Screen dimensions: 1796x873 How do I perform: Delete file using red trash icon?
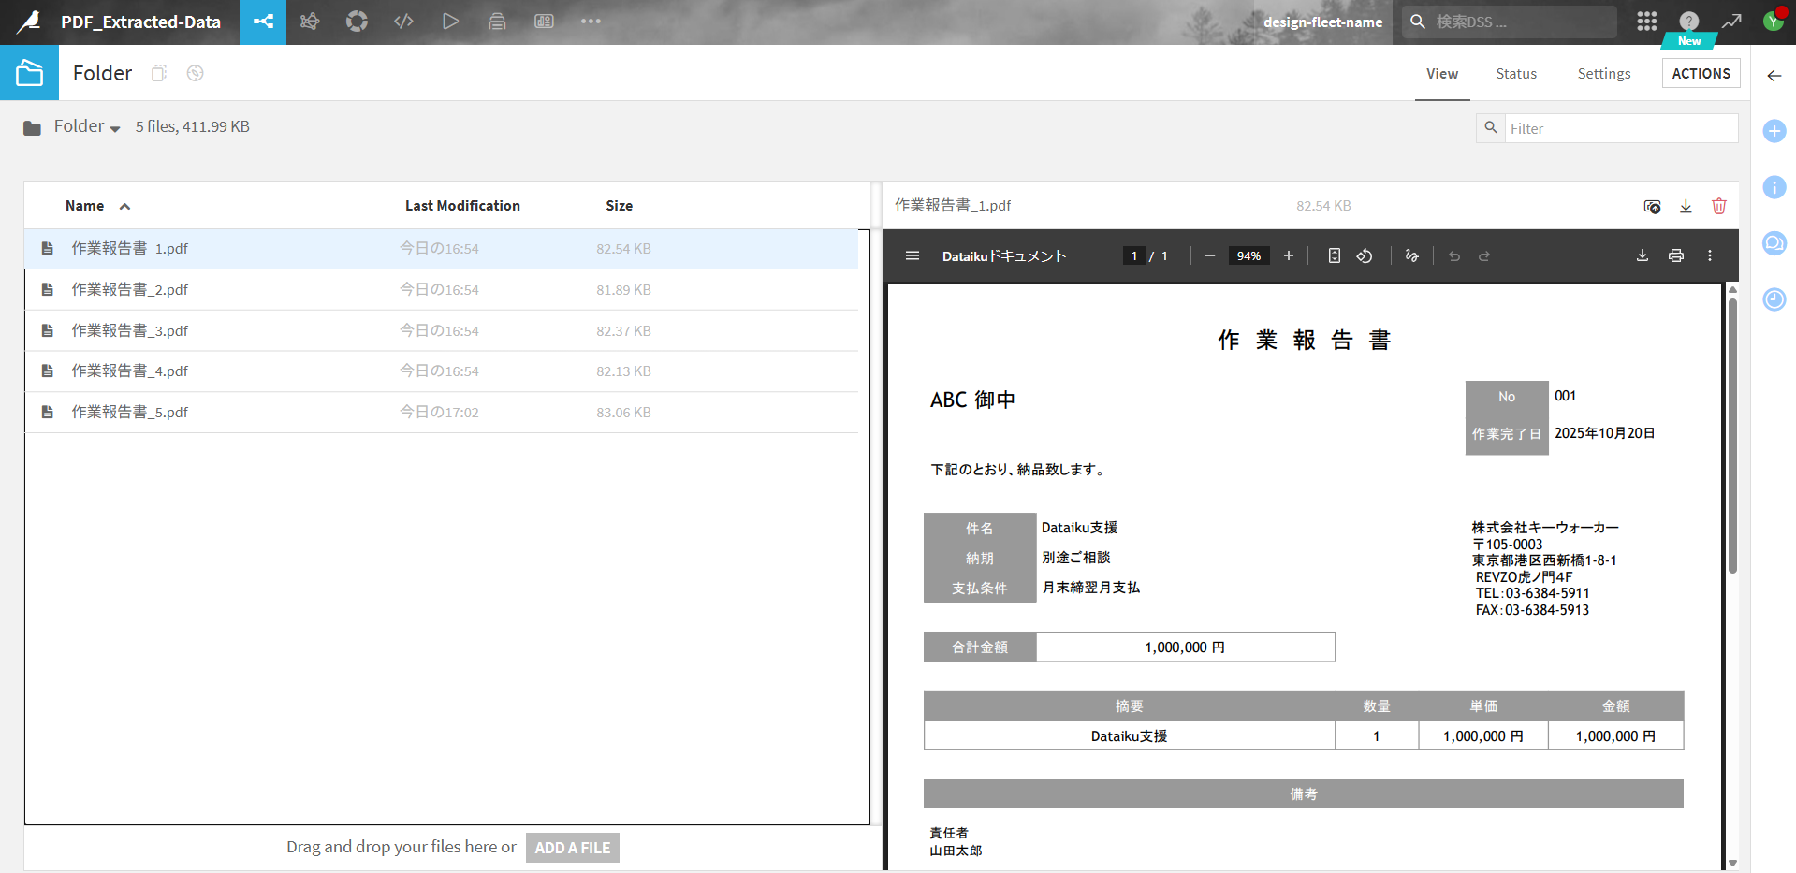[x=1718, y=206]
